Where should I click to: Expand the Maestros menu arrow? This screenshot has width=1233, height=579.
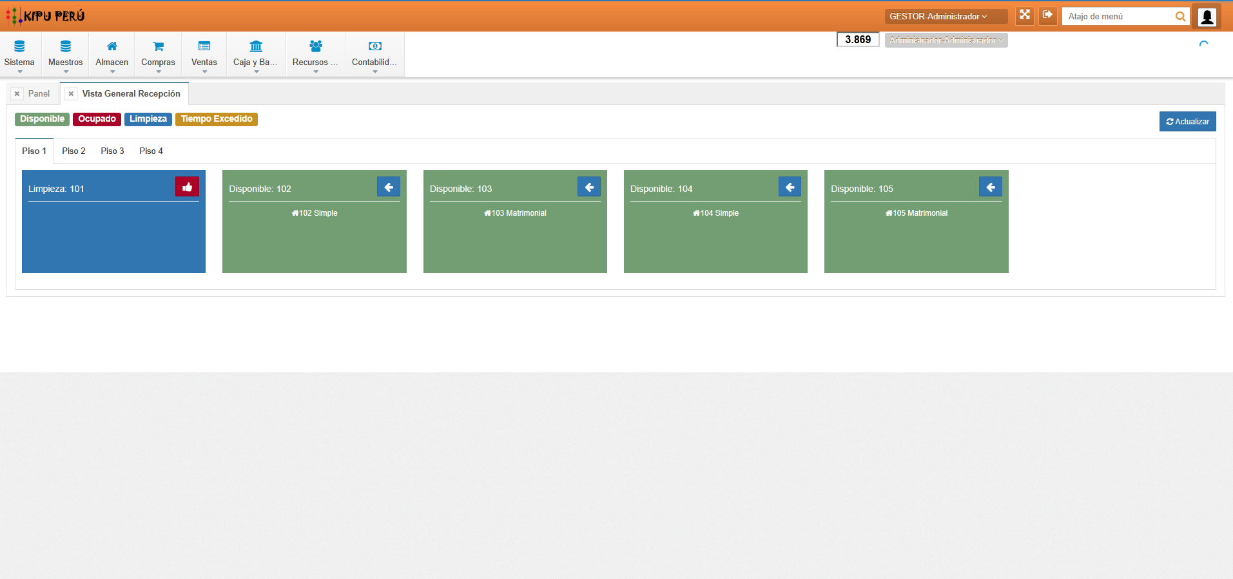[x=66, y=71]
